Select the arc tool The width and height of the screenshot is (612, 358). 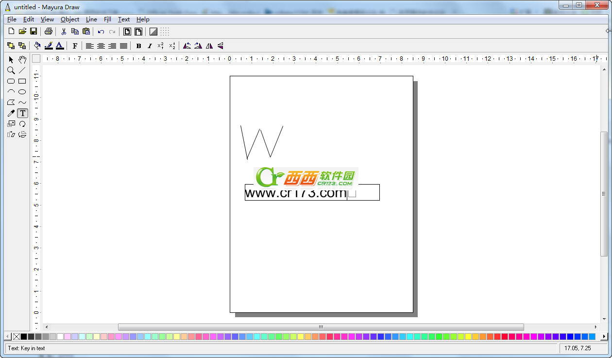11,92
